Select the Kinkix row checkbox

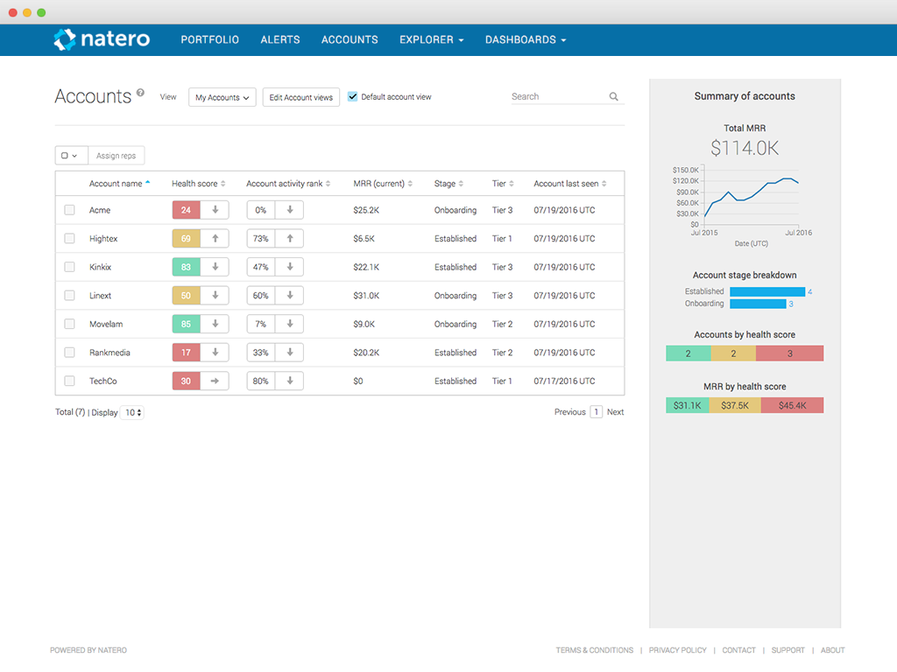pos(69,267)
